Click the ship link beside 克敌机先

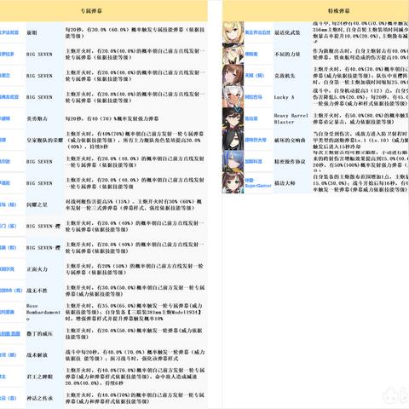point(255,76)
